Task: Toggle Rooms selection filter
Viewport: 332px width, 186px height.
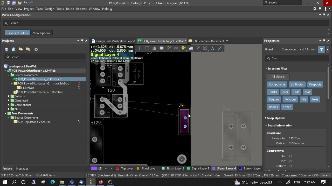Action: [x=273, y=107]
